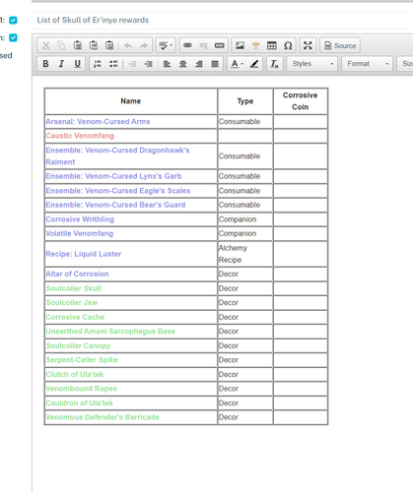Click 'Corrosive Cache' entry
The width and height of the screenshot is (413, 492).
[75, 317]
